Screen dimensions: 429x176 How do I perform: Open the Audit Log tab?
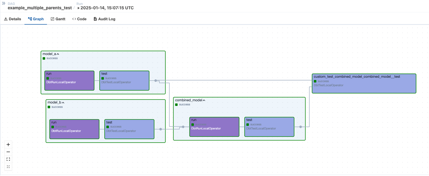pos(105,19)
